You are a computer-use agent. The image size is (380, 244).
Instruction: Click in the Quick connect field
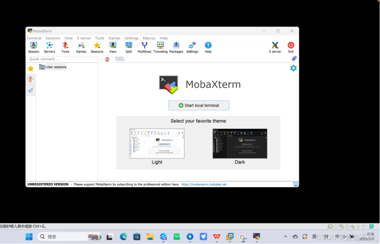coord(62,59)
